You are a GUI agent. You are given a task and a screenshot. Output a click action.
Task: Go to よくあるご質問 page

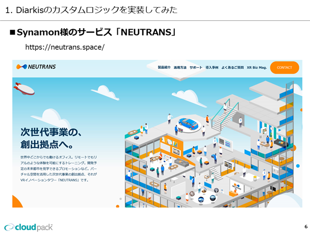[232, 67]
